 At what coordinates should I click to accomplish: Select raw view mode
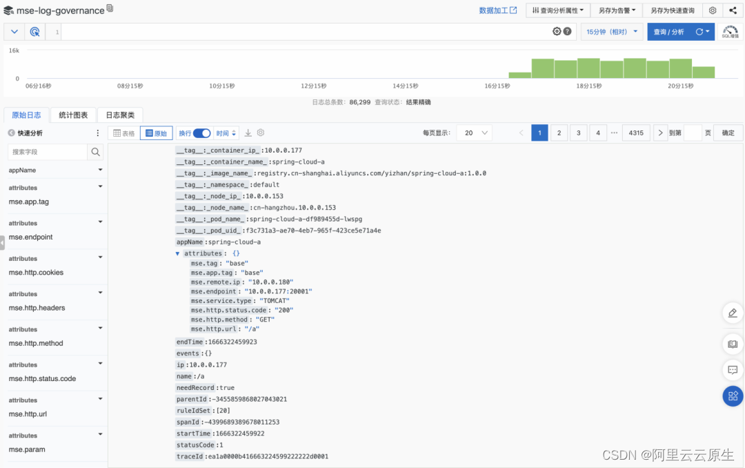pyautogui.click(x=157, y=133)
